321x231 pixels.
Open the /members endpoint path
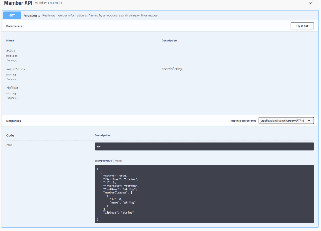[x=32, y=16]
